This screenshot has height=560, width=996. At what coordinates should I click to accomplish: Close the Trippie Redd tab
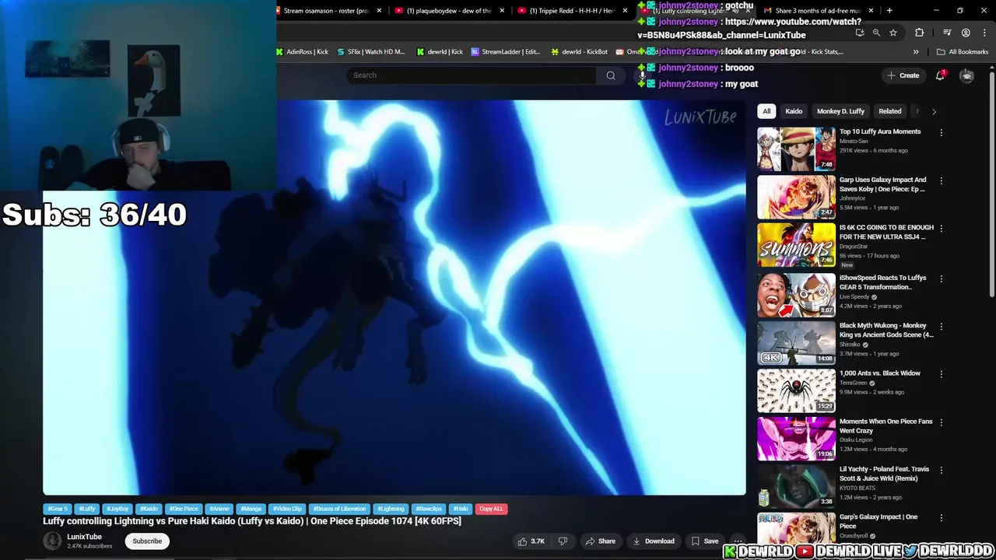click(x=625, y=11)
